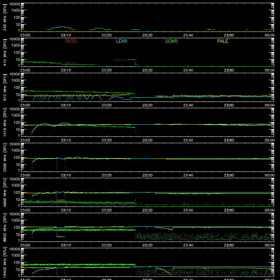Click the 1000 tick value on 410 MHz panel
This screenshot has width=280, height=280.
pyautogui.click(x=16, y=45)
